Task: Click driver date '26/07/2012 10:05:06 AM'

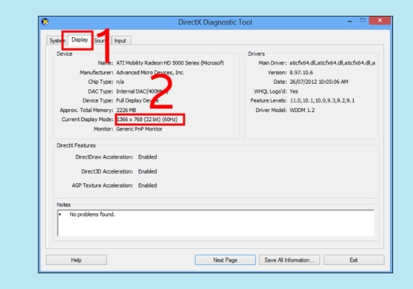Action: [x=319, y=82]
